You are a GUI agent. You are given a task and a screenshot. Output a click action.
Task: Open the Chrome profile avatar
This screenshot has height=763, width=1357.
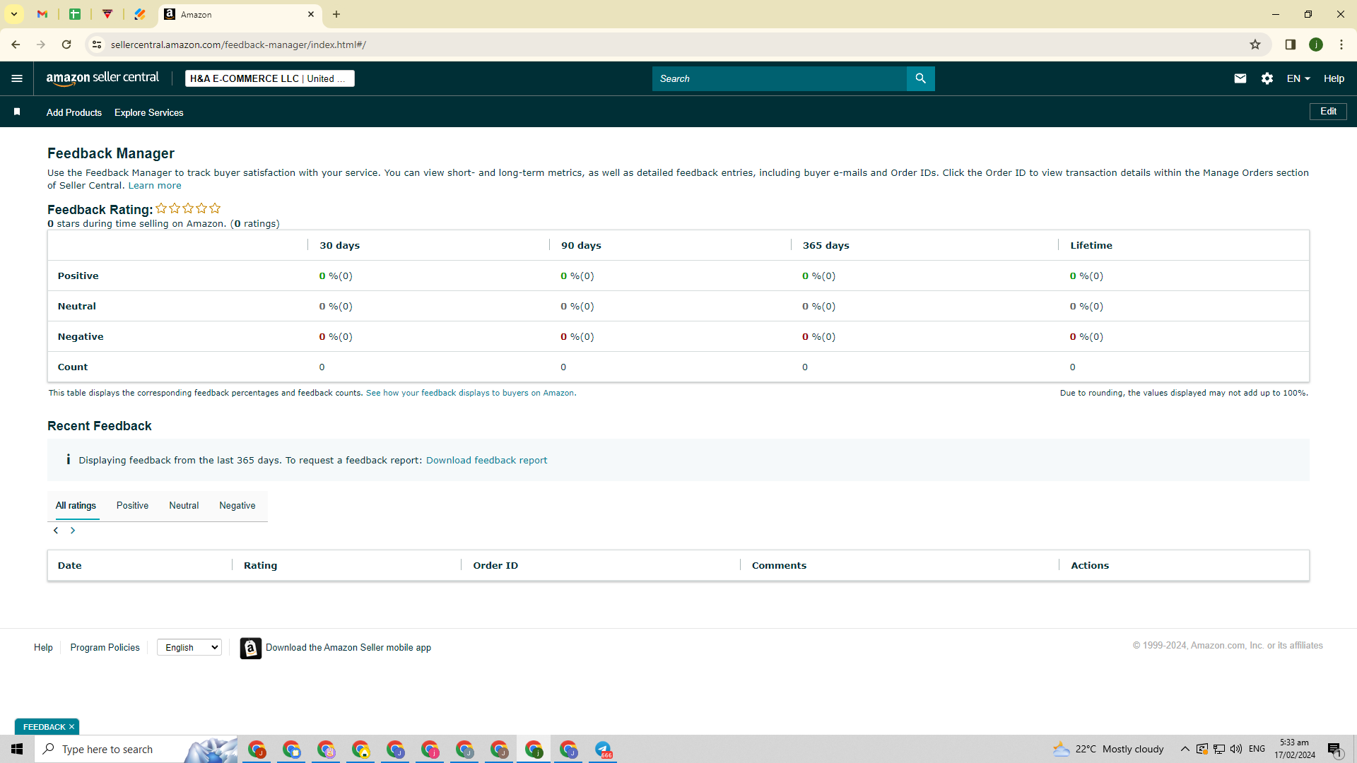pyautogui.click(x=1315, y=45)
